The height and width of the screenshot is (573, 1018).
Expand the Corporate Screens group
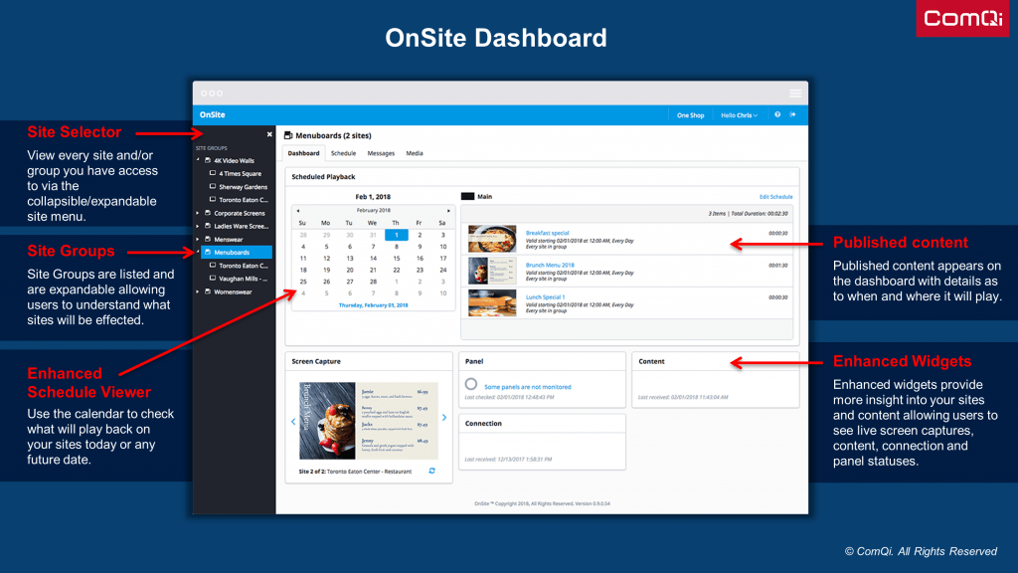[196, 213]
